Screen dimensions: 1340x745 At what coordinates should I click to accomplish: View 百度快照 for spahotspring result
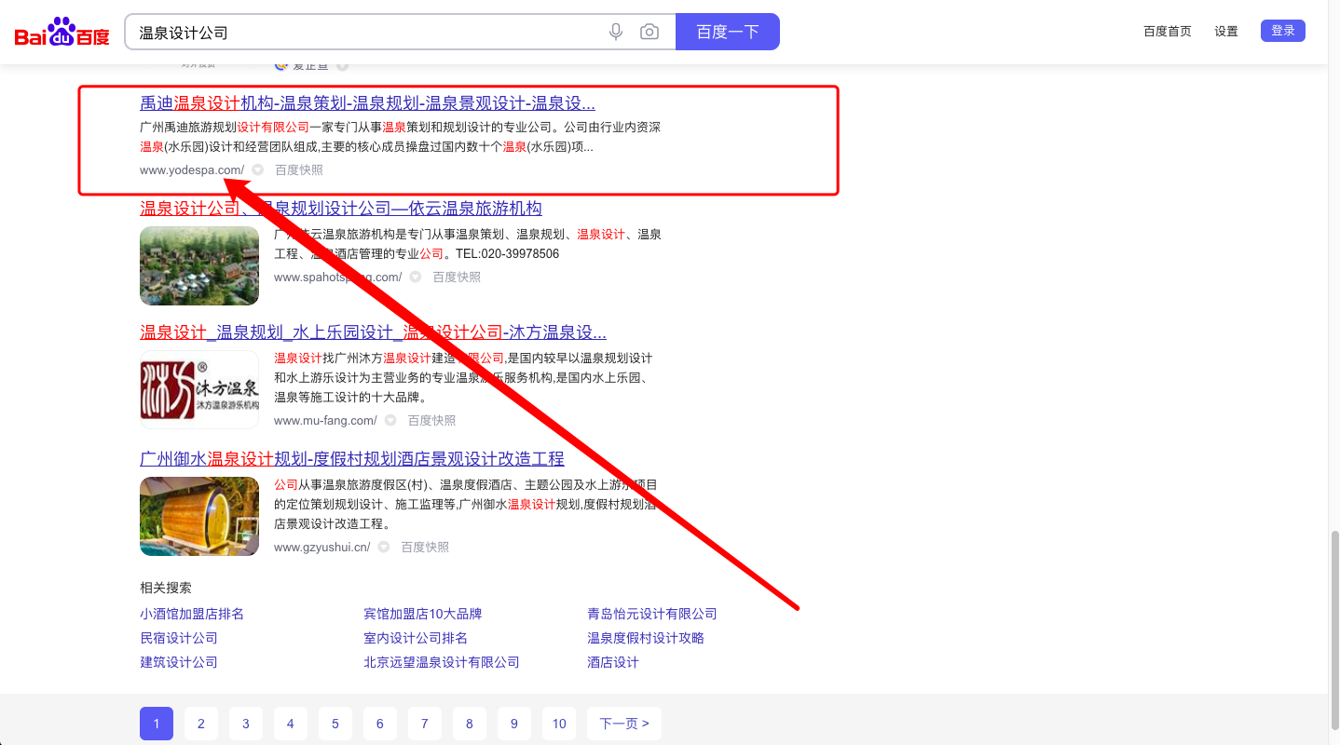point(457,278)
